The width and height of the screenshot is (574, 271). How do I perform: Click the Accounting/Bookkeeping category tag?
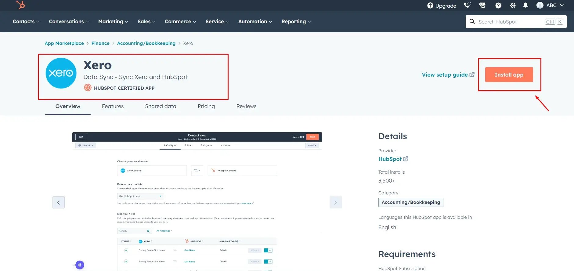click(x=411, y=202)
